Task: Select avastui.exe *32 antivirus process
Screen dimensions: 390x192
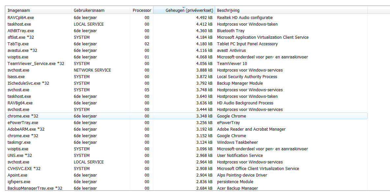Action: point(22,51)
